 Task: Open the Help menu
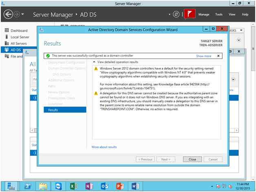(x=245, y=15)
